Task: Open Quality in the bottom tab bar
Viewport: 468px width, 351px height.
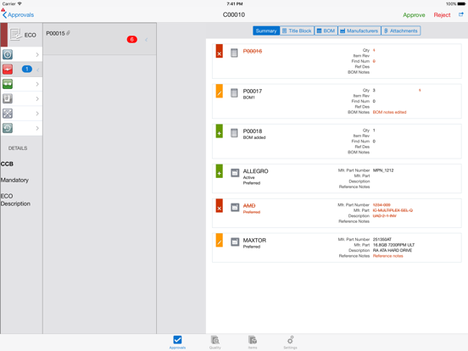Action: tap(214, 342)
